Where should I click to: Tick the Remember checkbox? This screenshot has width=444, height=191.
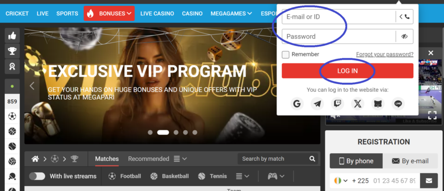coord(285,54)
